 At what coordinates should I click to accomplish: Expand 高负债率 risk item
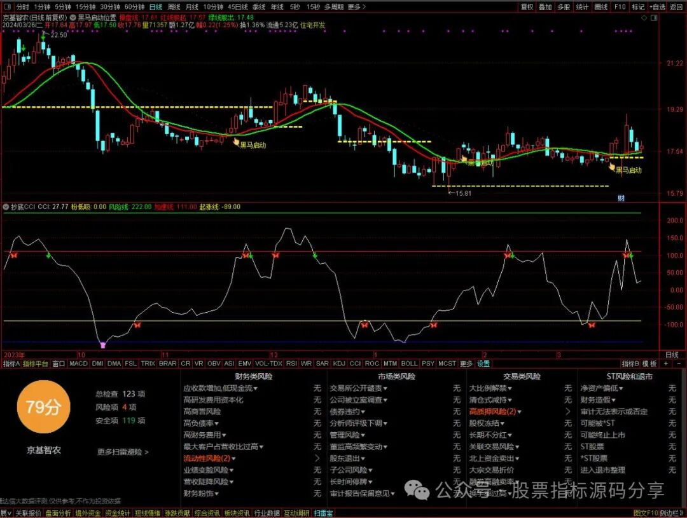pyautogui.click(x=201, y=423)
